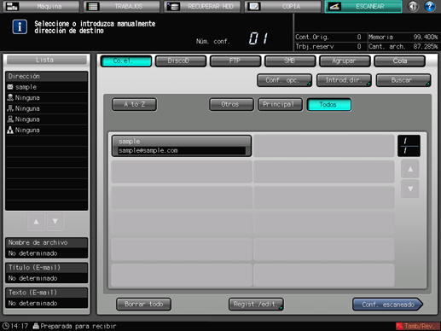Viewport: 441px width, 331px height.
Task: Click the Cant. arch. 87.285% value
Action: [x=426, y=46]
